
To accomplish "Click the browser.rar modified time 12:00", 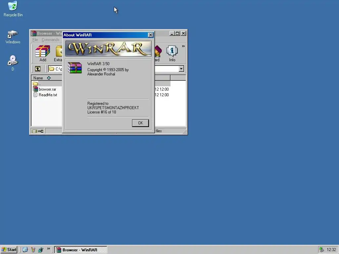I will (x=164, y=89).
